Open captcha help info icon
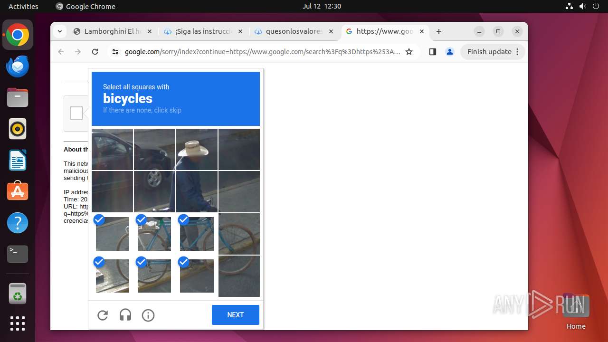This screenshot has height=342, width=608. tap(148, 315)
